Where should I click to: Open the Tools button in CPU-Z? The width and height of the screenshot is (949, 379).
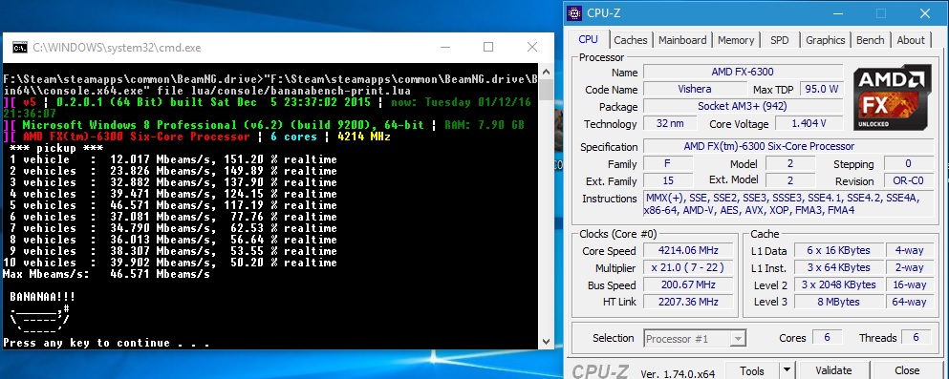[752, 370]
